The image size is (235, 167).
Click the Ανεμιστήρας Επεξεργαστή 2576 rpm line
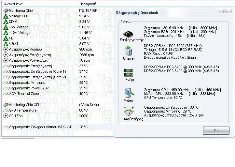click(x=174, y=115)
